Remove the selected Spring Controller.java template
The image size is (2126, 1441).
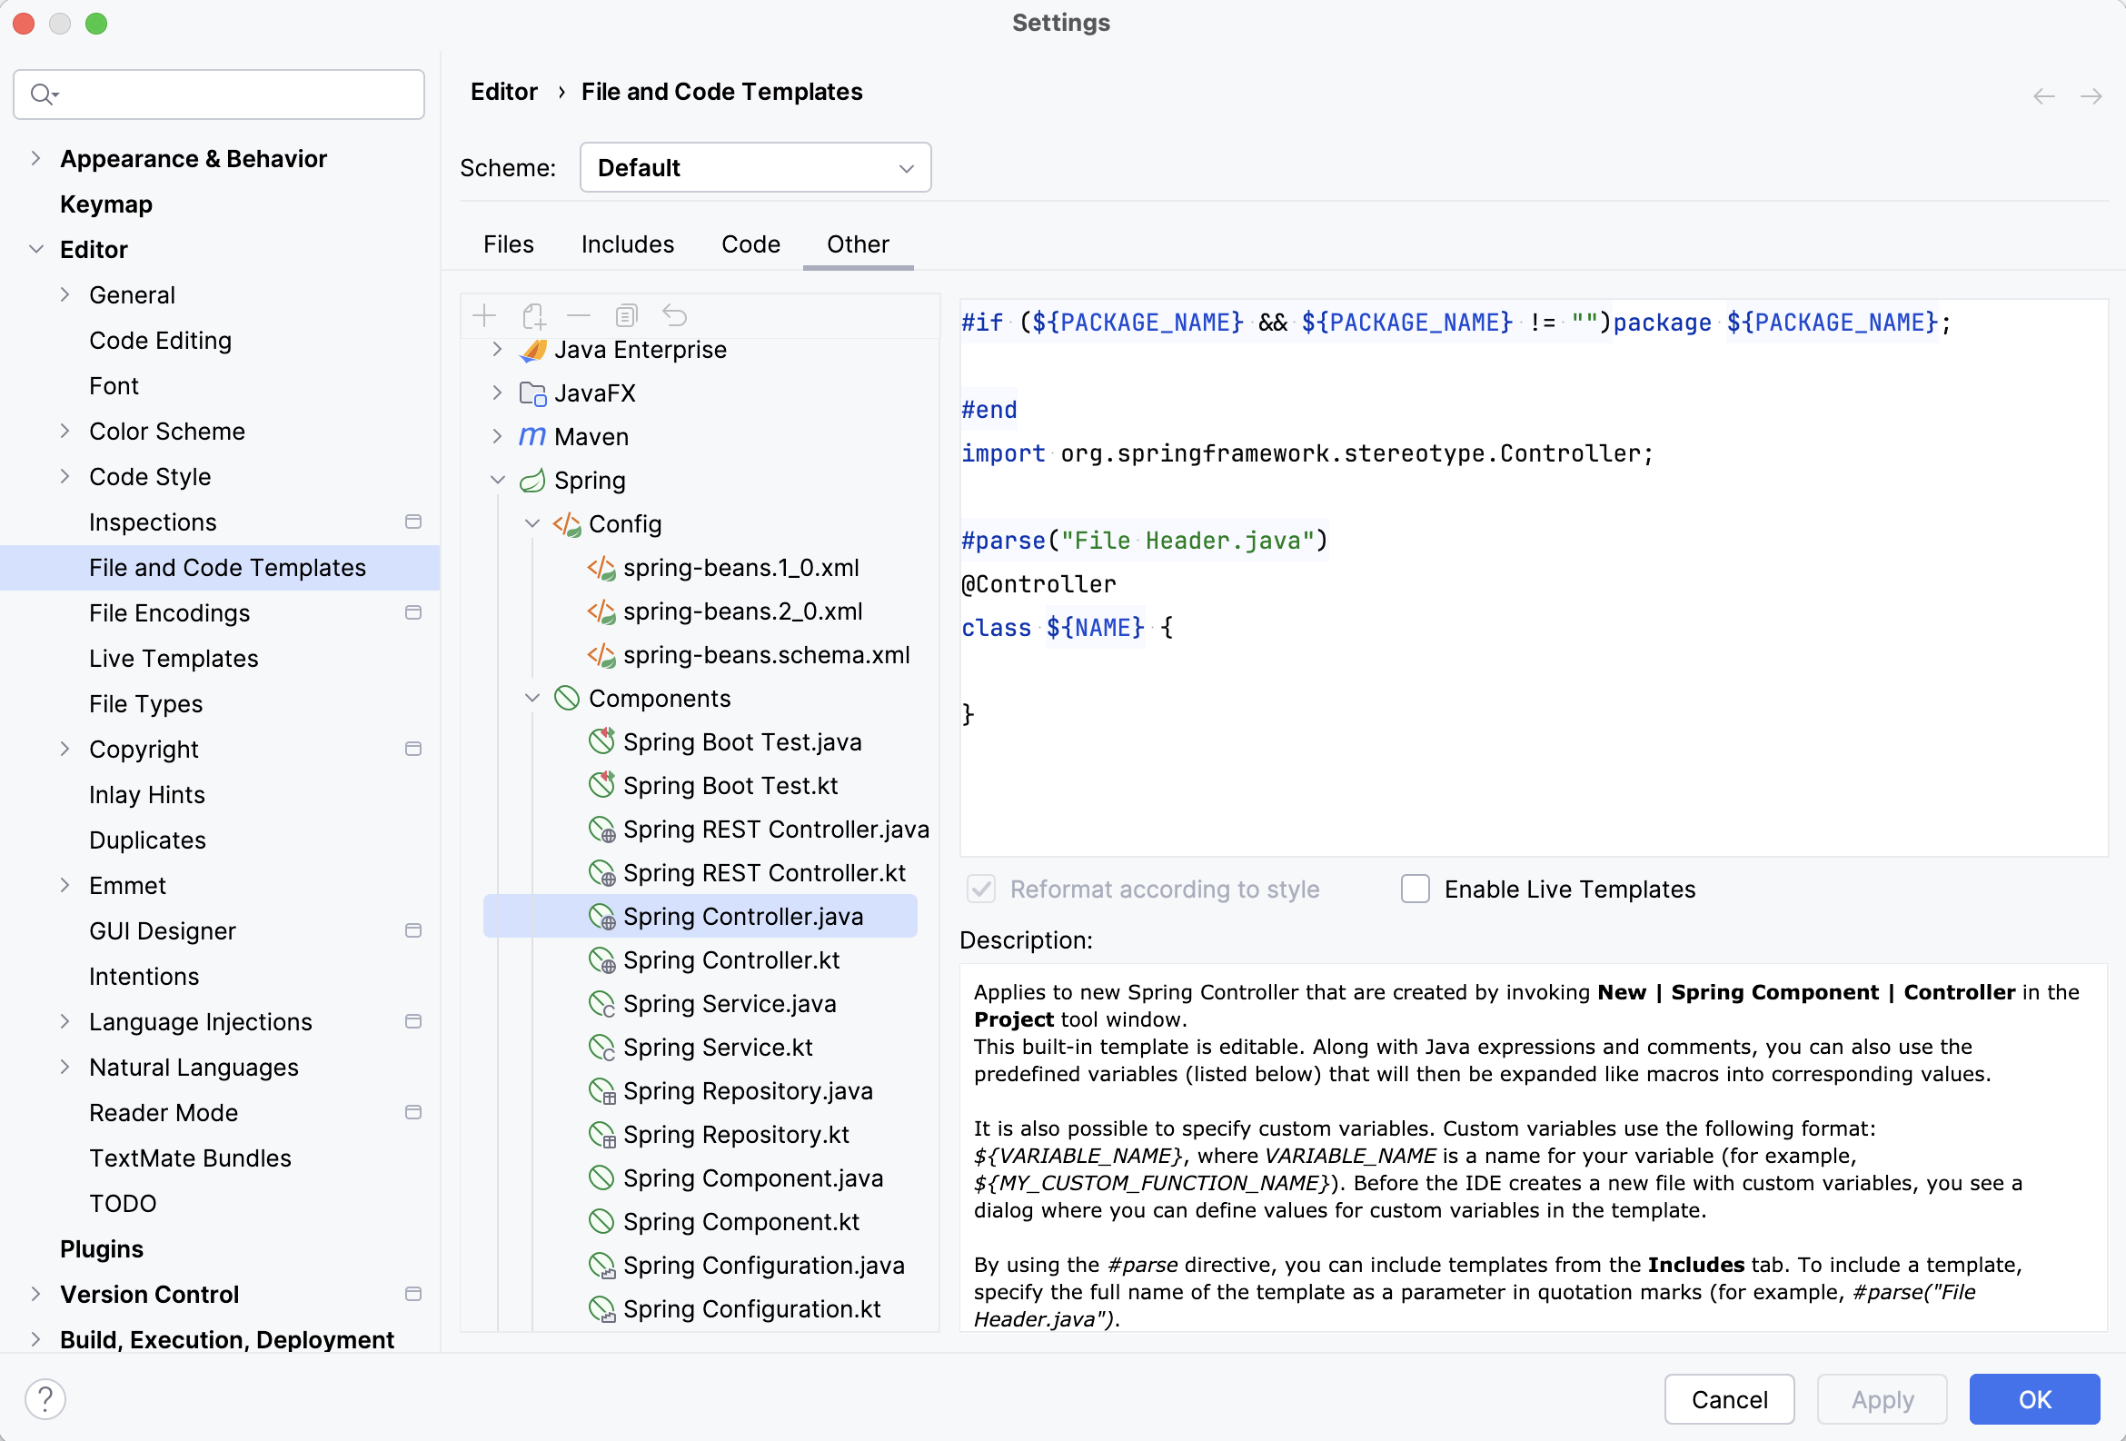click(x=579, y=315)
